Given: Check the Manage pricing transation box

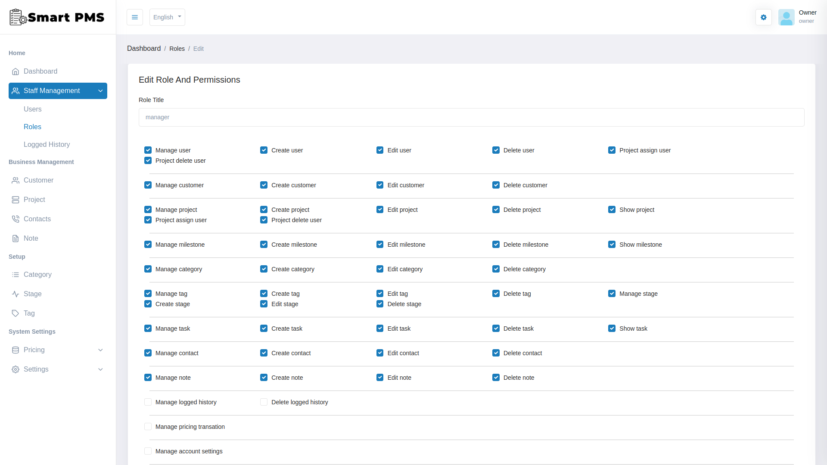Looking at the screenshot, I should pyautogui.click(x=148, y=426).
